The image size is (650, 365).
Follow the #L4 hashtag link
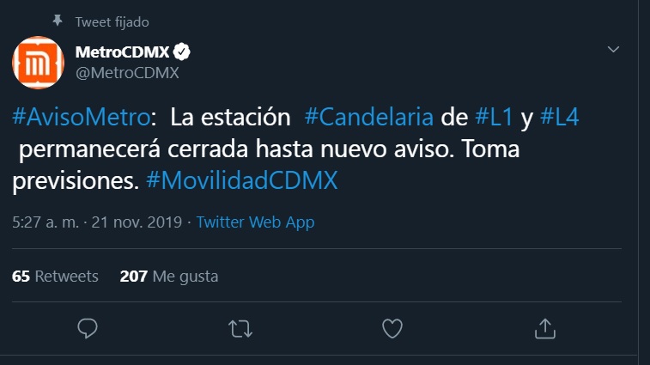point(559,117)
